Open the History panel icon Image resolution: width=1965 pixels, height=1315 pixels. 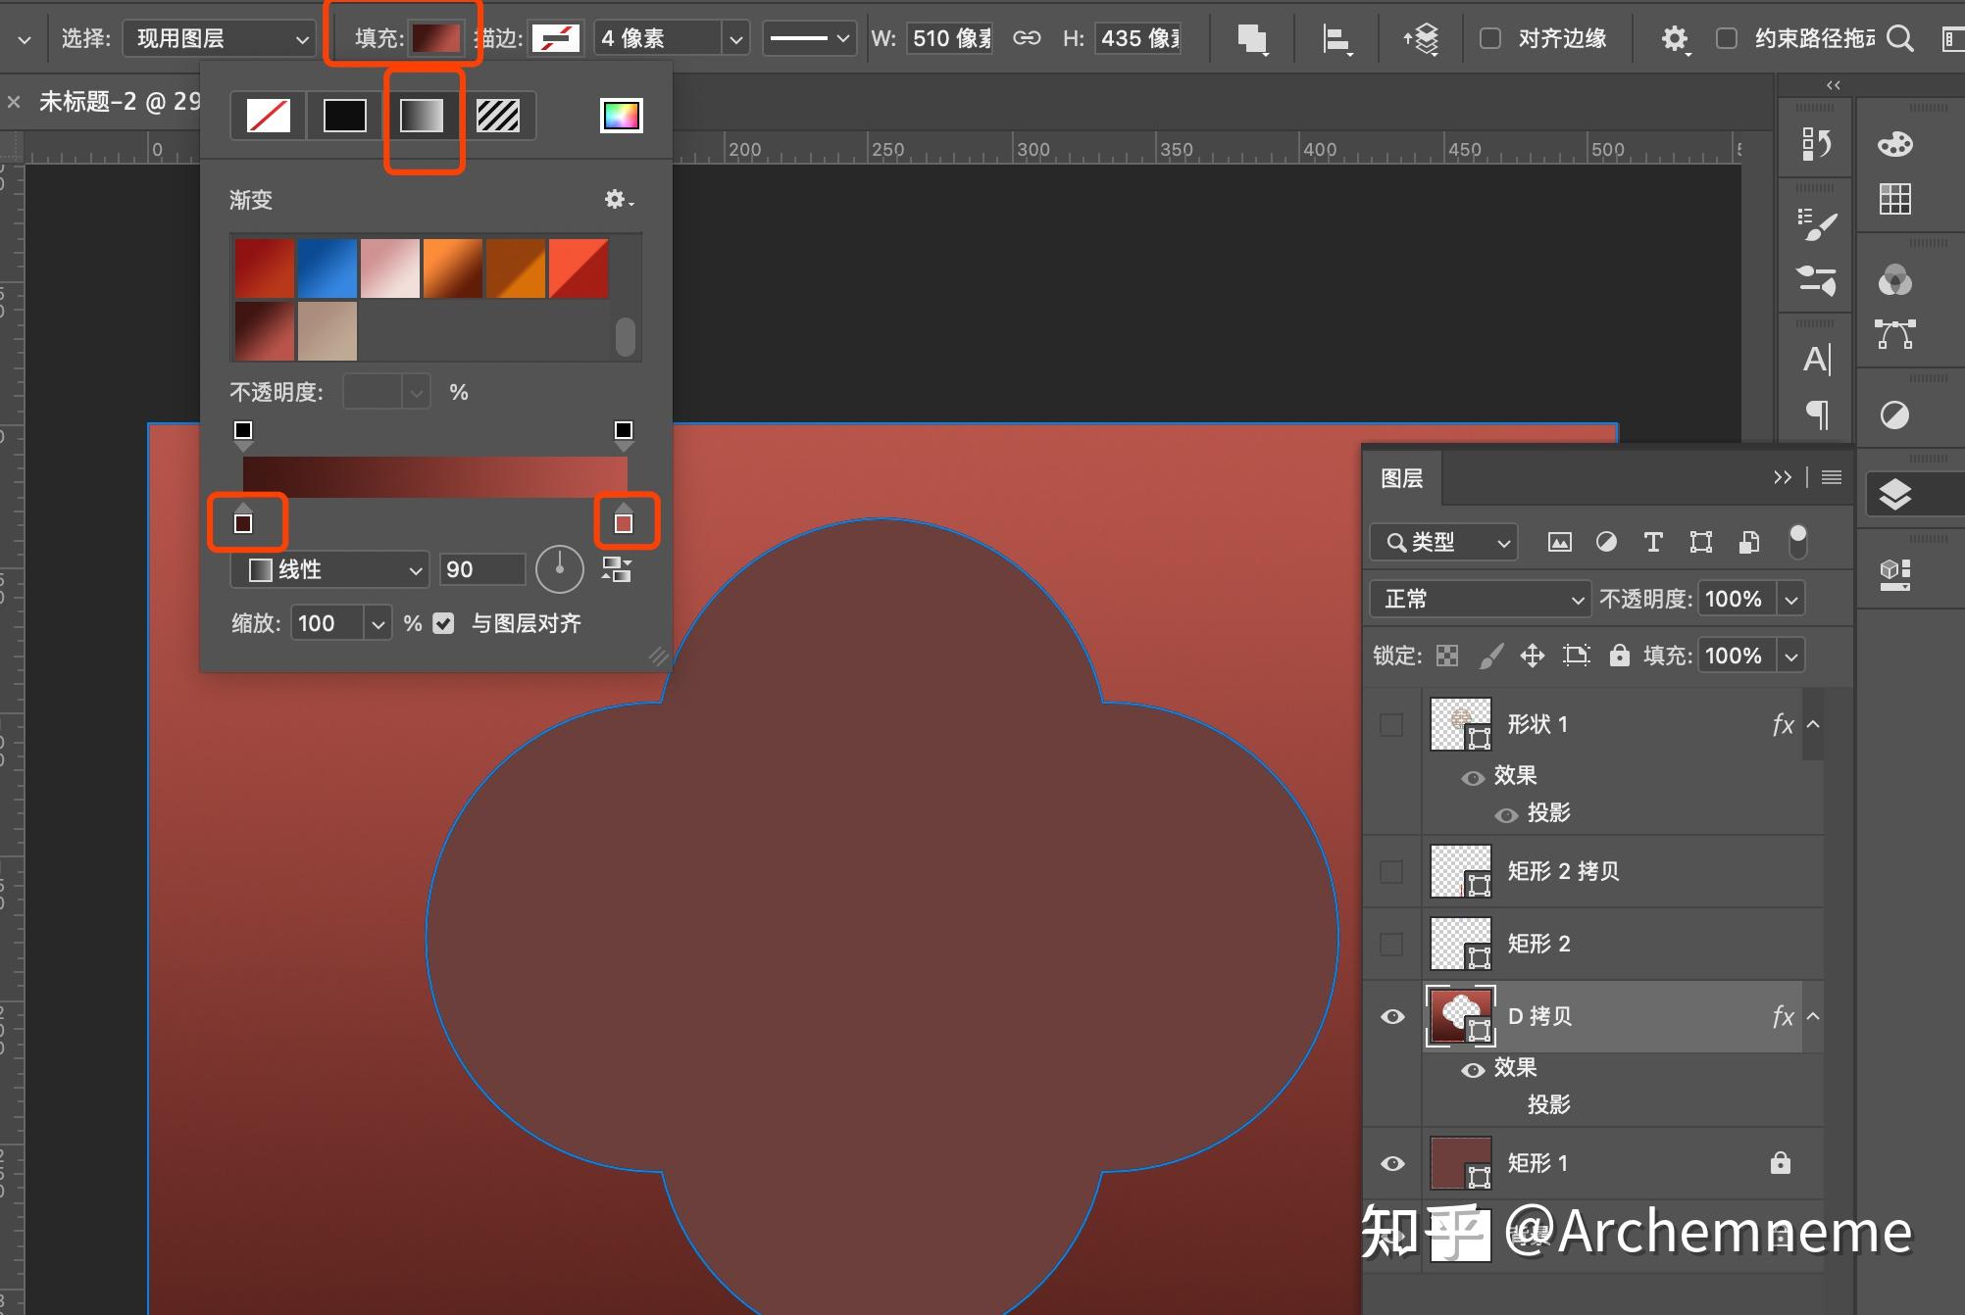[x=1815, y=144]
